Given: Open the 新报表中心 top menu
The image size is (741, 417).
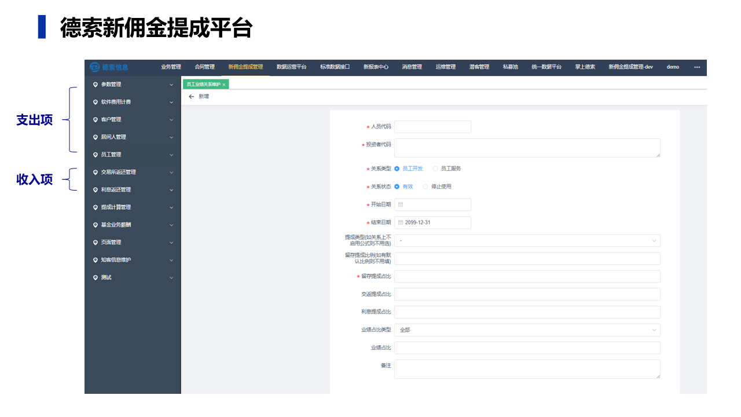Looking at the screenshot, I should coord(376,67).
